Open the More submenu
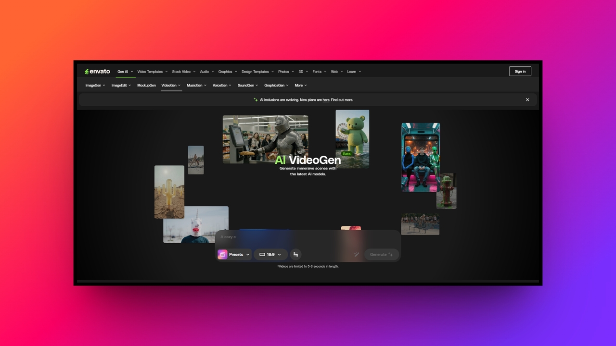Image resolution: width=616 pixels, height=346 pixels. (301, 86)
